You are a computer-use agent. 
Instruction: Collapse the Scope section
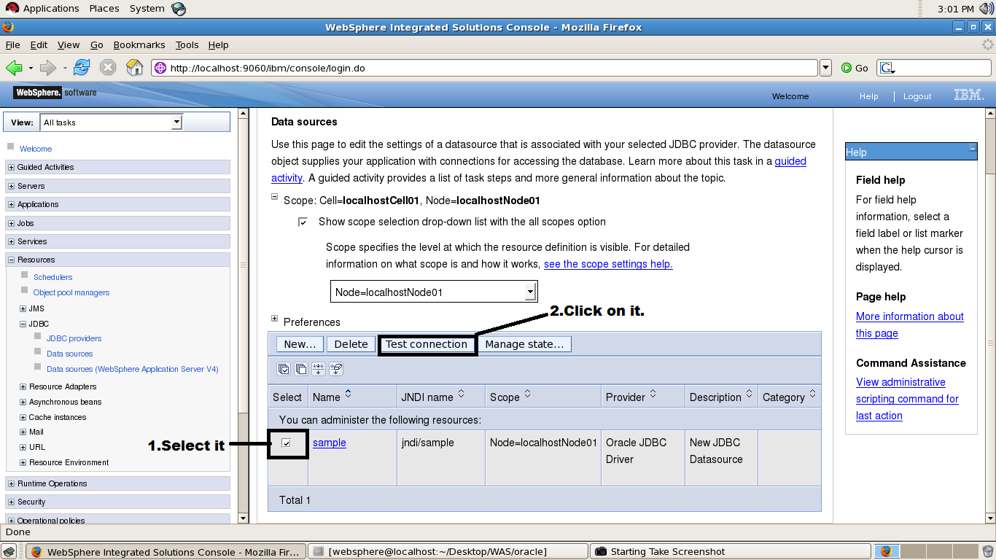pyautogui.click(x=275, y=196)
